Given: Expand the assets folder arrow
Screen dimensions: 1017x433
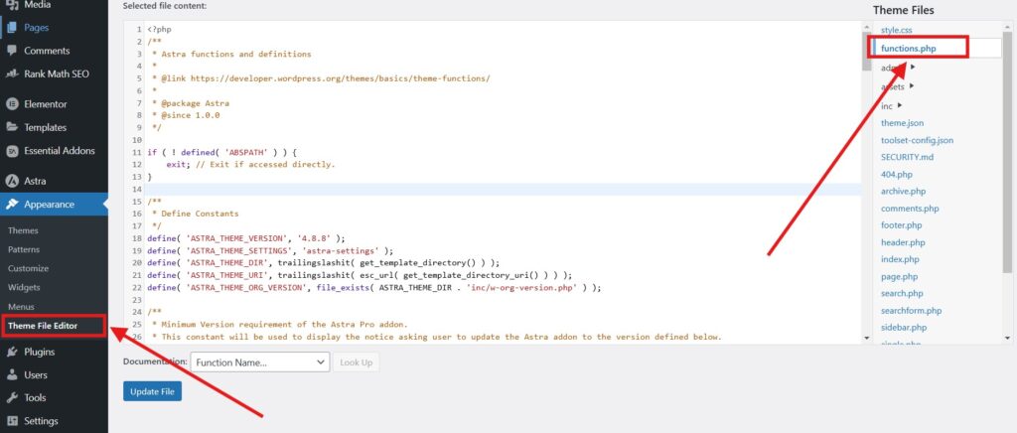Looking at the screenshot, I should tap(912, 85).
